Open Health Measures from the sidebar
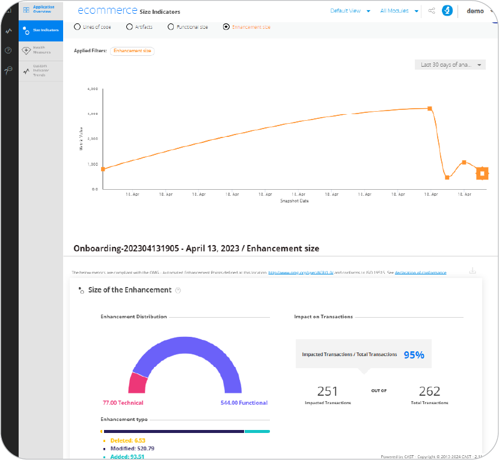Screen dimensions: 499x460 [x=41, y=49]
